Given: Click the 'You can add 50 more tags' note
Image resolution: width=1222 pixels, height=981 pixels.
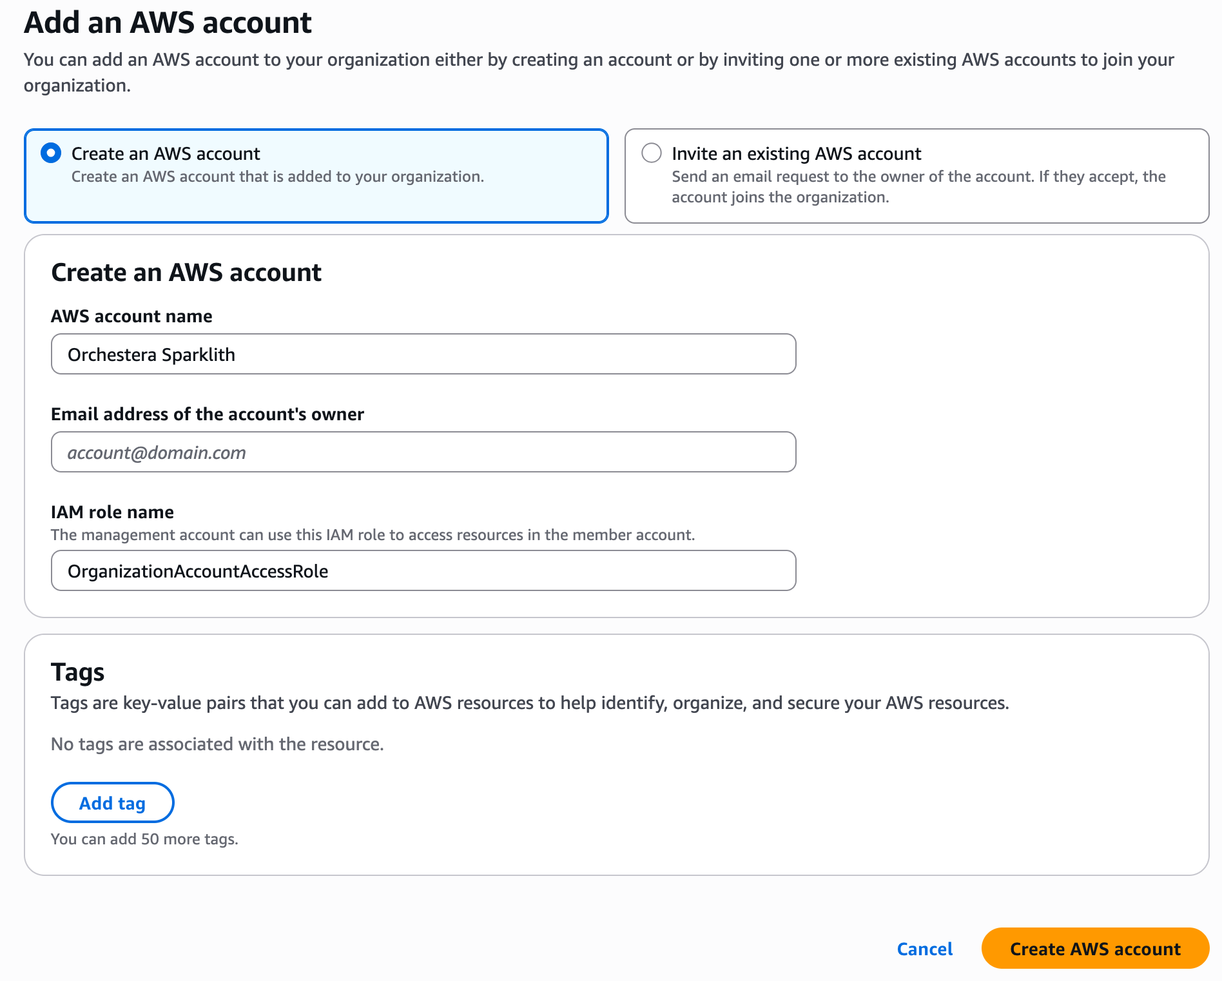Looking at the screenshot, I should (144, 839).
